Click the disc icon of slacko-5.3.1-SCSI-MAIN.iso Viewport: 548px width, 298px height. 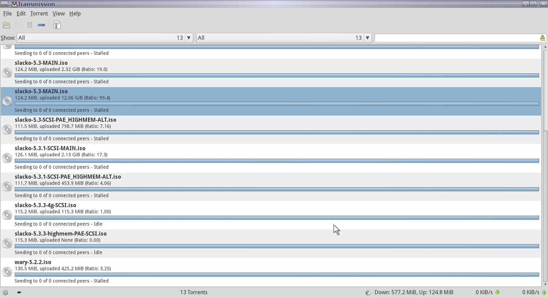tap(7, 158)
